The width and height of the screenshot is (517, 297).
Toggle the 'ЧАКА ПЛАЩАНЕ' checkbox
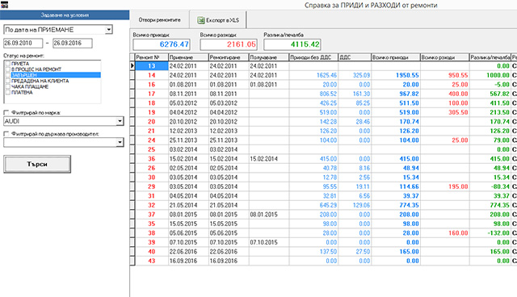(x=7, y=86)
